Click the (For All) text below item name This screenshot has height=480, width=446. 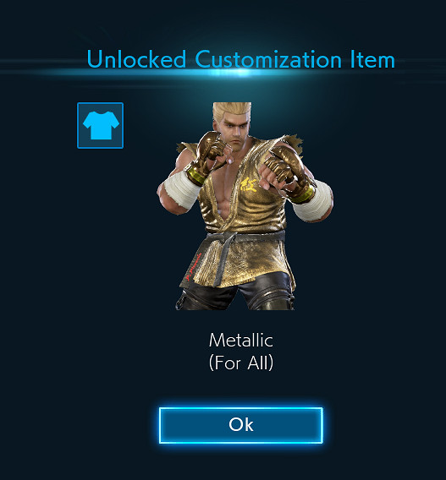click(241, 363)
